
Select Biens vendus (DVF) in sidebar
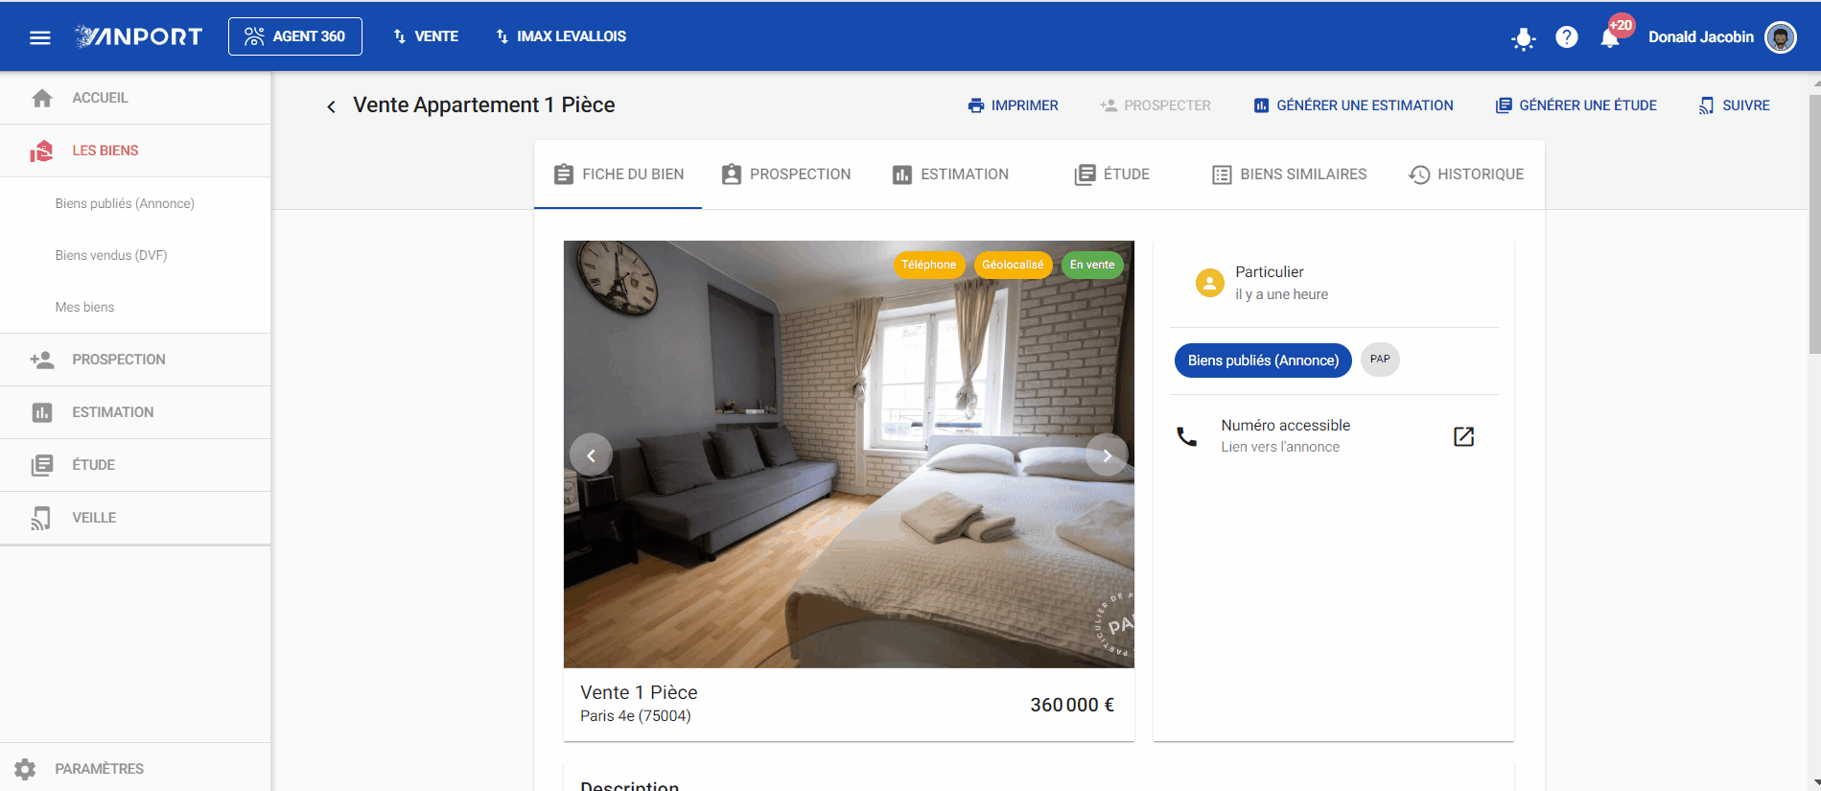111,255
